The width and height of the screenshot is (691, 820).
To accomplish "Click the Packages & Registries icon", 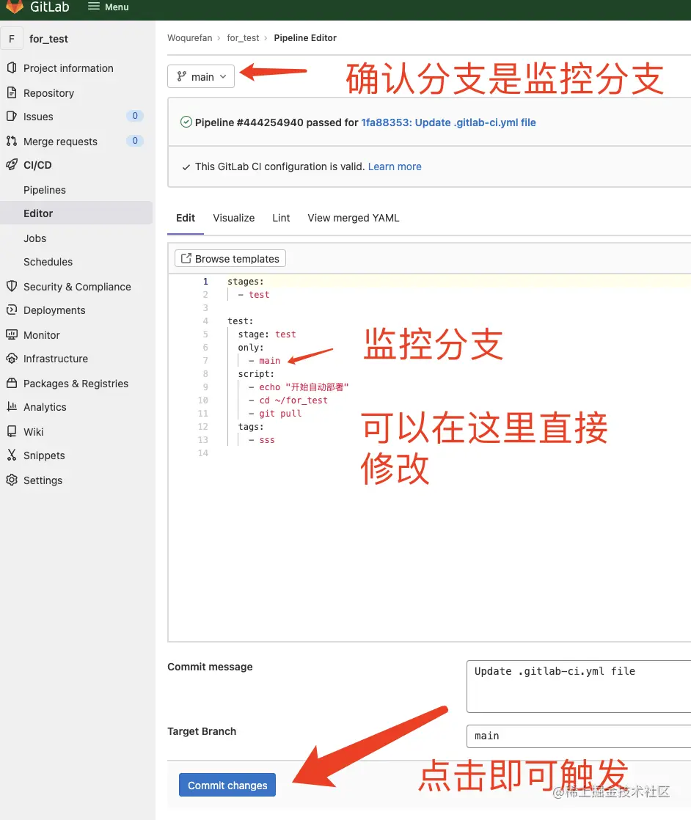I will tap(12, 384).
